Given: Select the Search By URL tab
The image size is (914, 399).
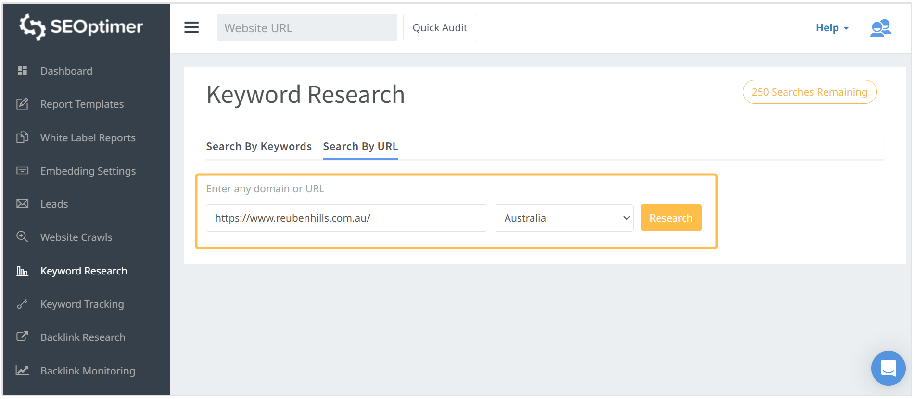Looking at the screenshot, I should [x=360, y=146].
